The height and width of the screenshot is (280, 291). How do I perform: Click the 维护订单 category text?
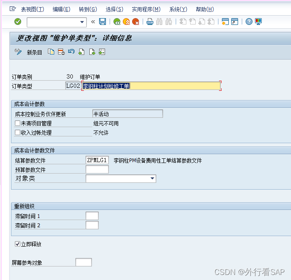coord(90,77)
